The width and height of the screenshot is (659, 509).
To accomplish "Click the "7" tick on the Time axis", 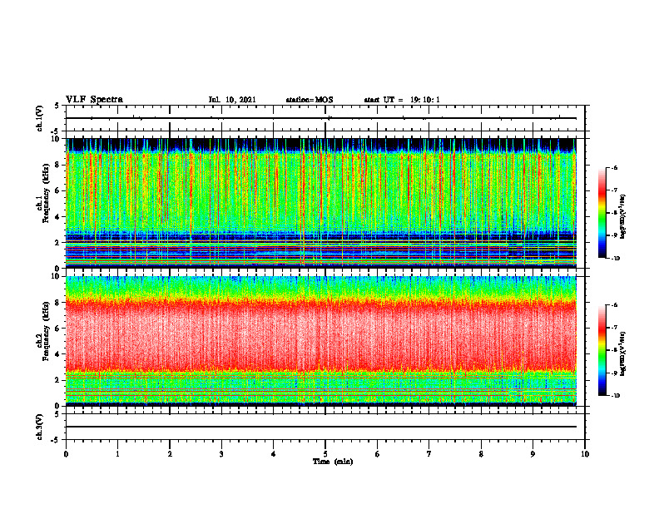I will click(429, 454).
